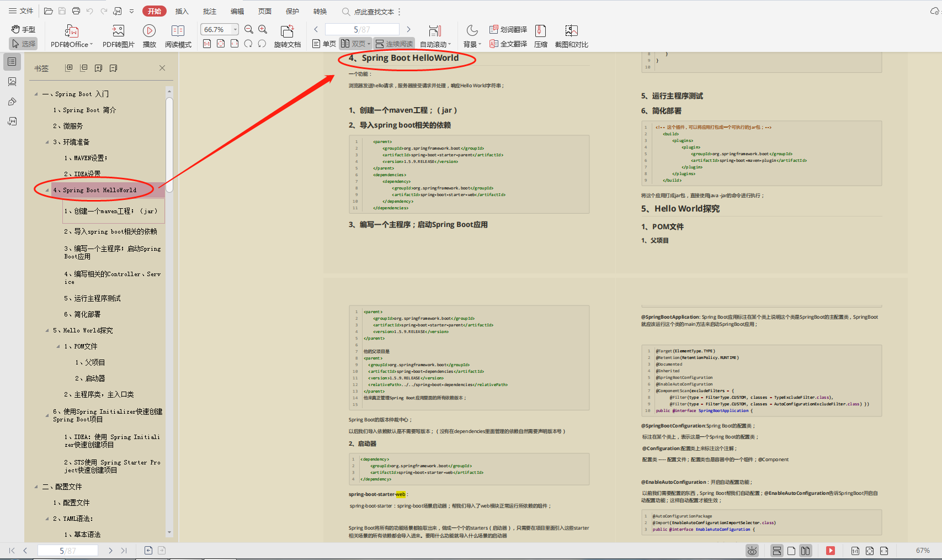Image resolution: width=942 pixels, height=560 pixels.
Task: Toggle eye protection mode in status bar
Action: 752,551
